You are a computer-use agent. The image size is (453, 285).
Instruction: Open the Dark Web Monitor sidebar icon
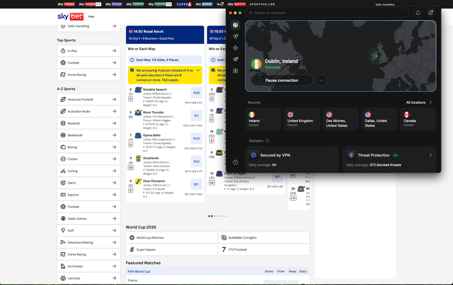235,59
